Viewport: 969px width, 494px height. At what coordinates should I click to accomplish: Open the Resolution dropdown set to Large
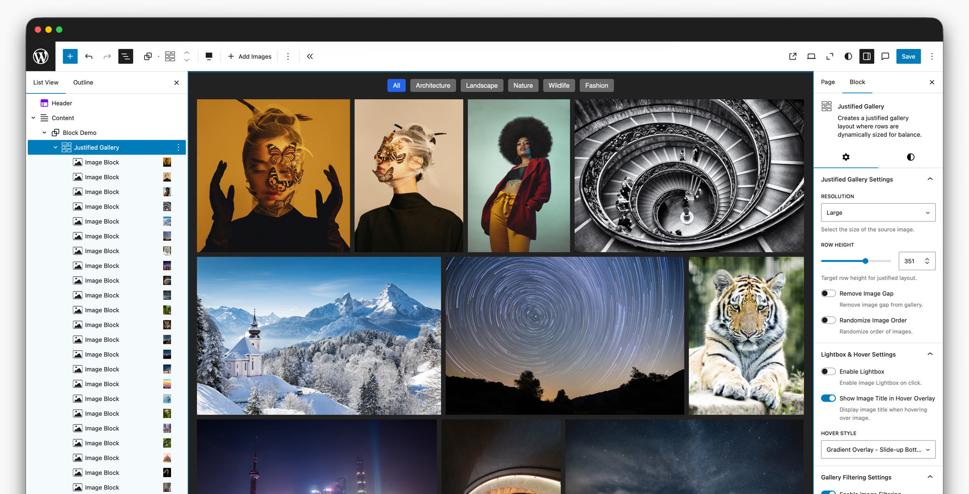point(878,212)
